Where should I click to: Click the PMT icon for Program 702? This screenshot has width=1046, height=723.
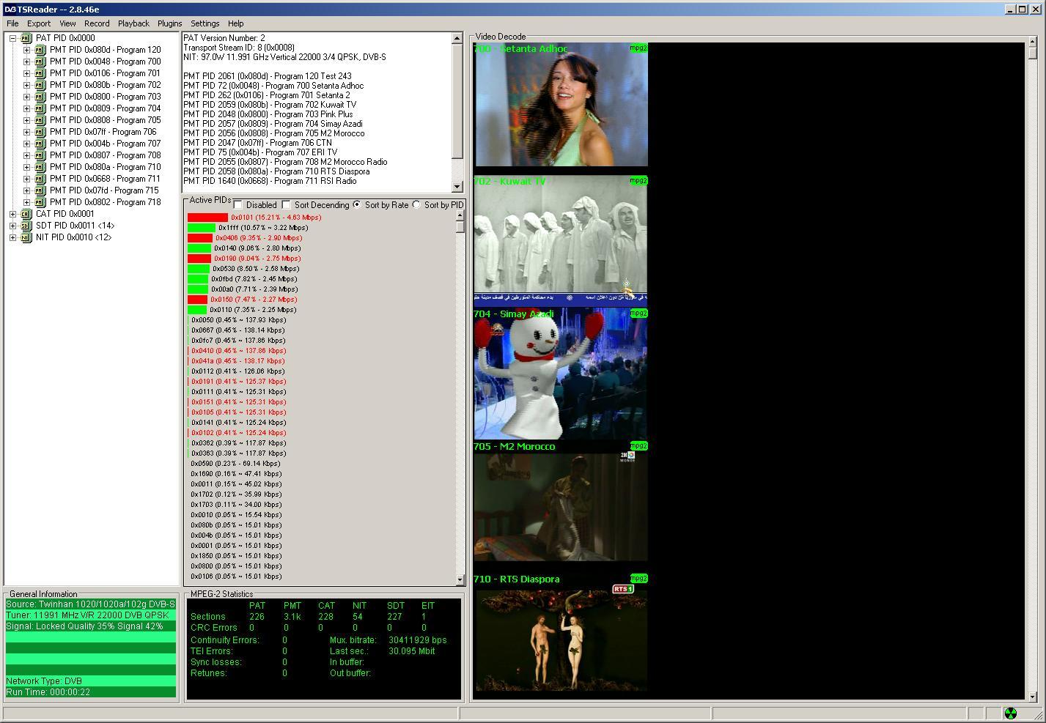click(40, 85)
